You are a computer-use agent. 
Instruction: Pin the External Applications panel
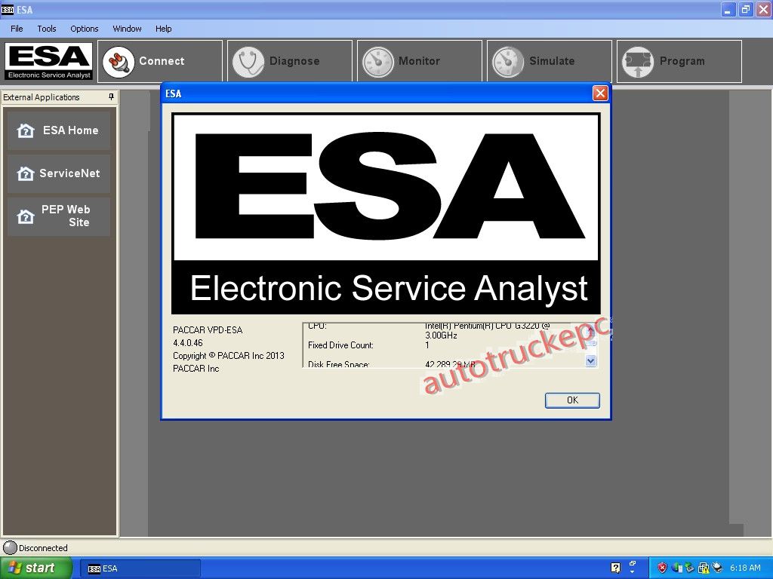[x=111, y=97]
